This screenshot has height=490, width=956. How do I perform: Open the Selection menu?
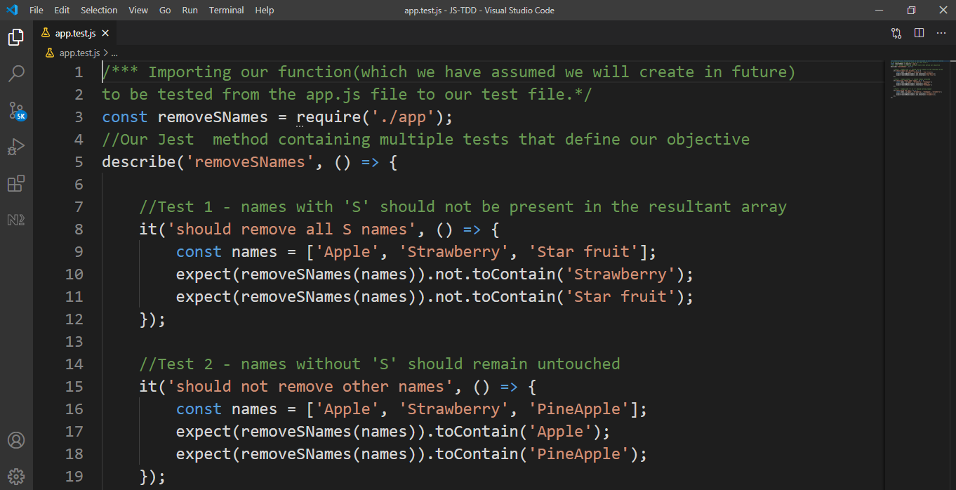tap(99, 10)
